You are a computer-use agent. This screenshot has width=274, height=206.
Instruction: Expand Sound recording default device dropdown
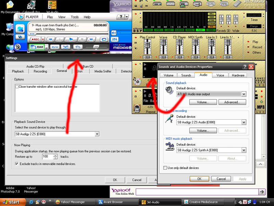[x=244, y=122]
